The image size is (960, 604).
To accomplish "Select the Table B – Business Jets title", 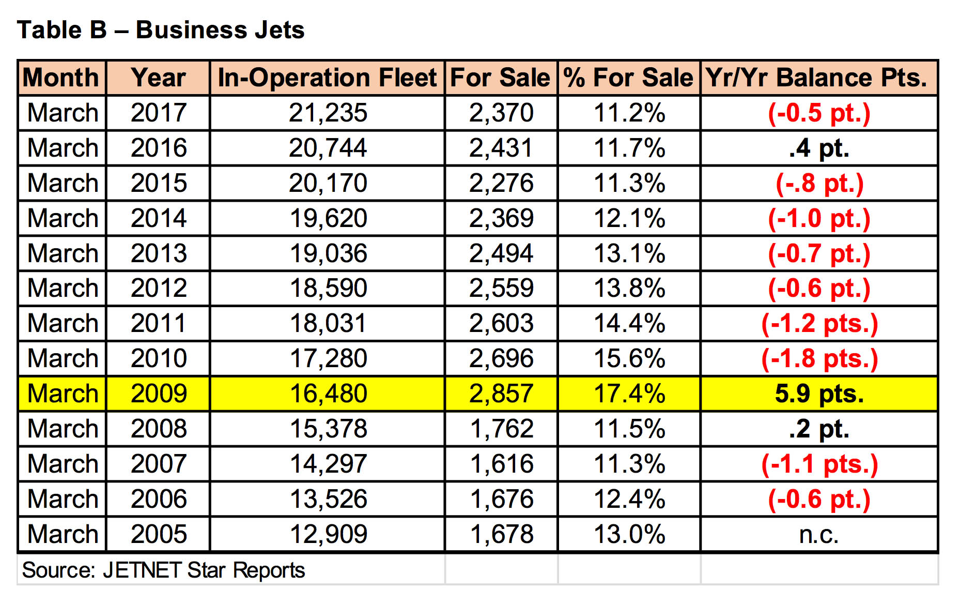I will 161,30.
